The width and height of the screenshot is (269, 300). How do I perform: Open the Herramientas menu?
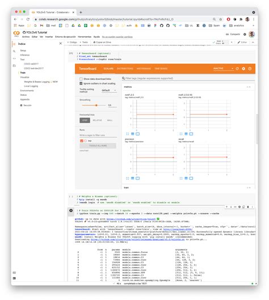pos(85,37)
